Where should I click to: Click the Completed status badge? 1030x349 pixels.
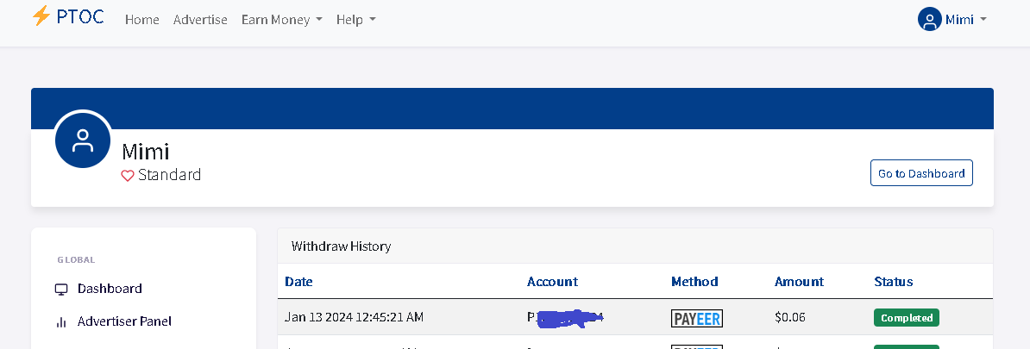click(x=907, y=317)
